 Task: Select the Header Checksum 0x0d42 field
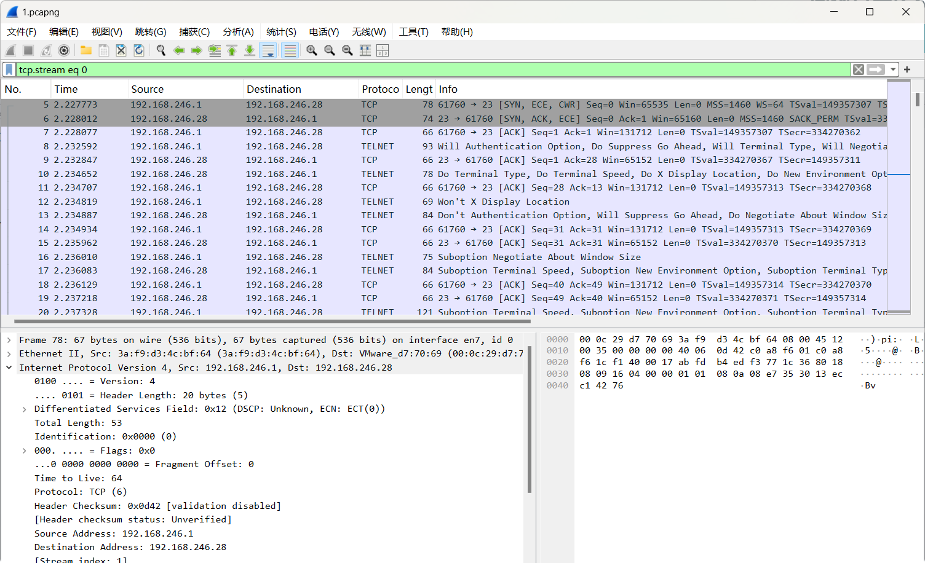(x=157, y=506)
